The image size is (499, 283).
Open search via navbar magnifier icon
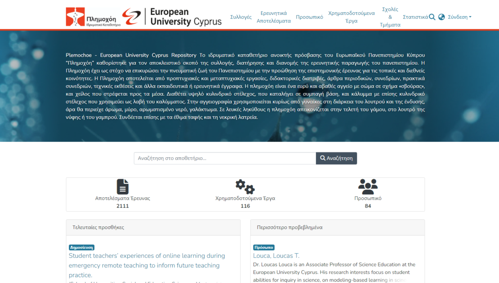[432, 17]
